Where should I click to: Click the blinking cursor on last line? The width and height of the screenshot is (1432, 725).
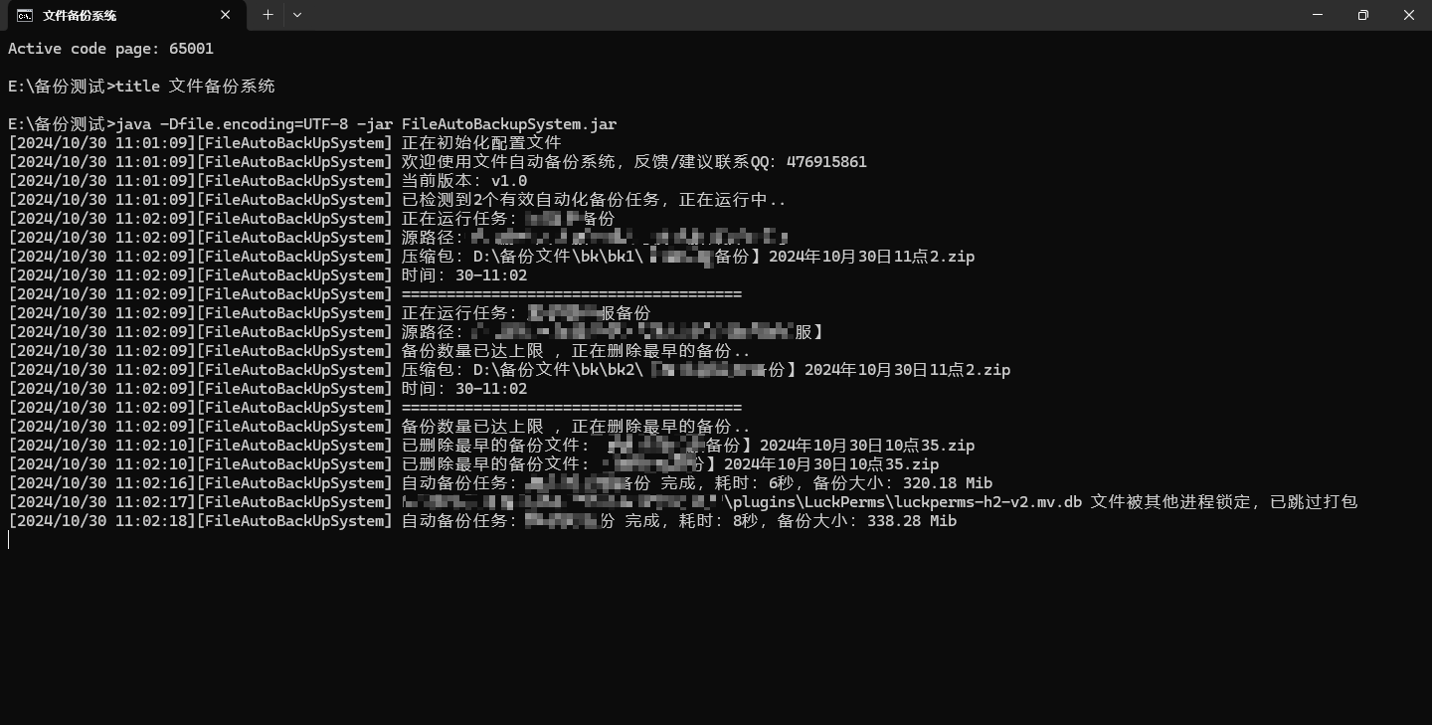[9, 540]
